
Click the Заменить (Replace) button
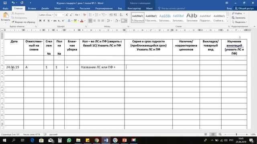click(239, 18)
